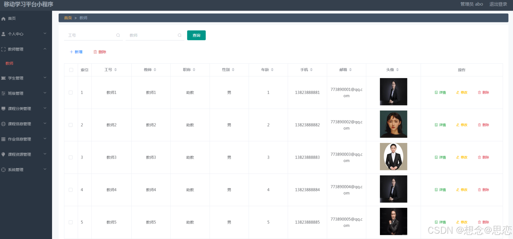Click the 教师 search input field
Viewport: 513px width, 239px height.
click(x=155, y=35)
